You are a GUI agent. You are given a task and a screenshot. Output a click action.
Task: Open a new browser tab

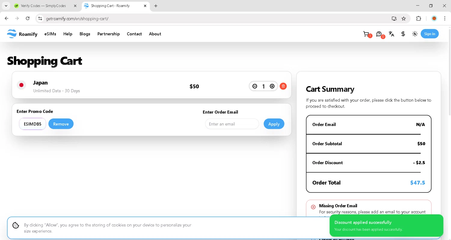156,6
